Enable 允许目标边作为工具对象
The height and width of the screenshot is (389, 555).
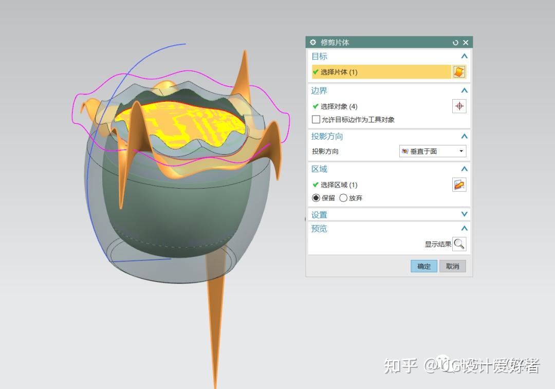tap(317, 119)
